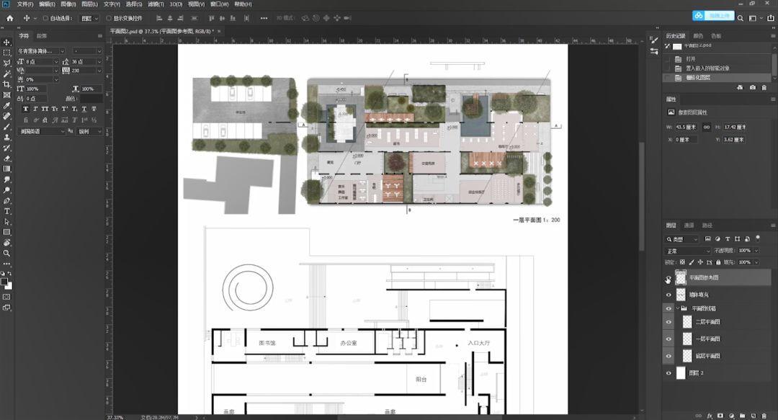Hide the 墙体填充 layer

(669, 295)
